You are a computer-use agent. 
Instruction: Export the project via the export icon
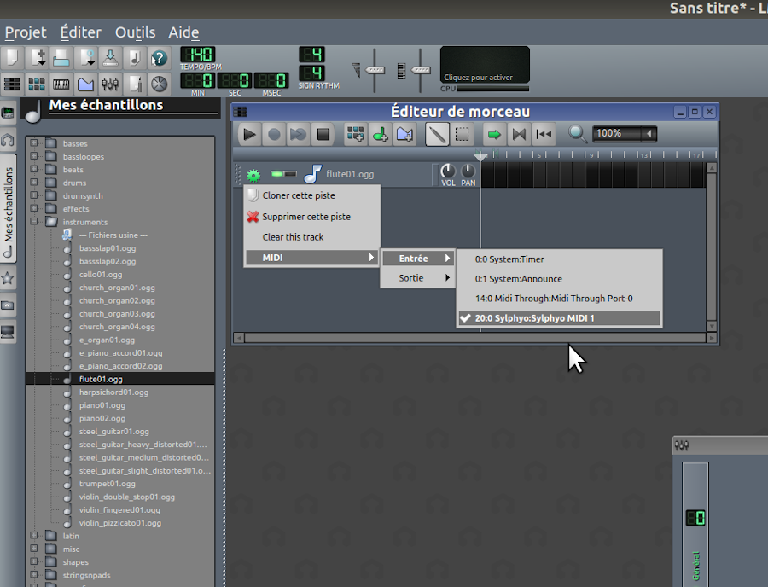(108, 56)
